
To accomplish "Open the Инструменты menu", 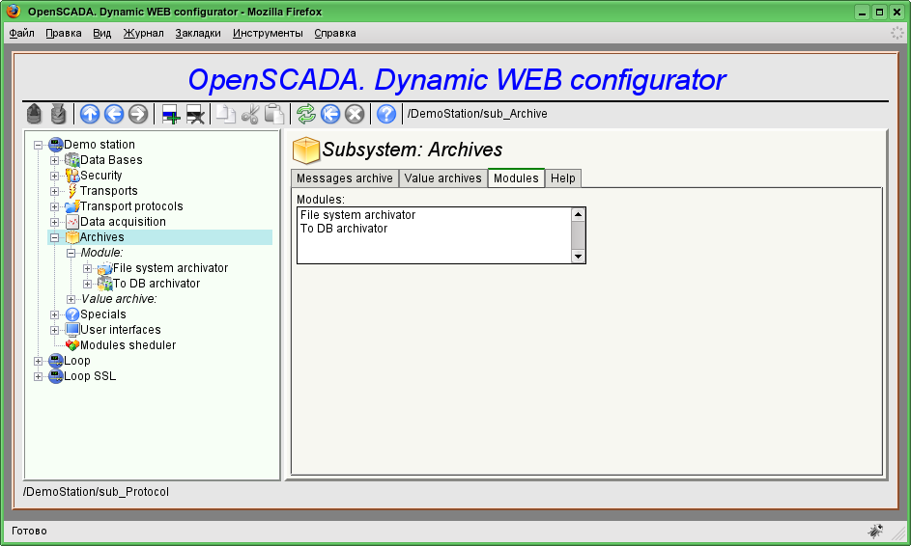I will click(x=268, y=33).
